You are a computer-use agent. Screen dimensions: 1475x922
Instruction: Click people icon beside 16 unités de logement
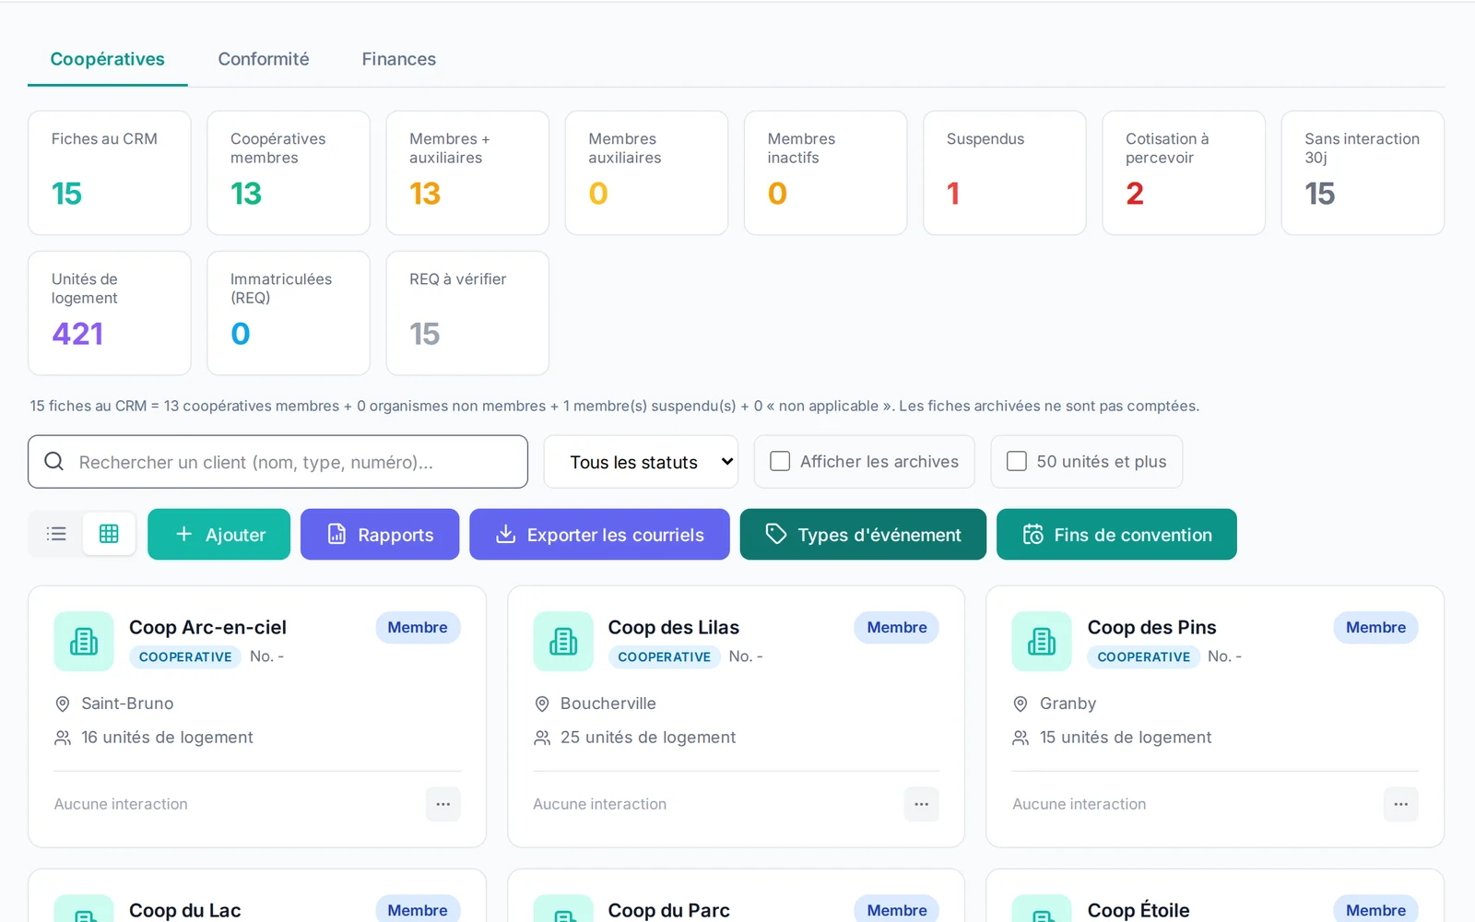coord(63,738)
